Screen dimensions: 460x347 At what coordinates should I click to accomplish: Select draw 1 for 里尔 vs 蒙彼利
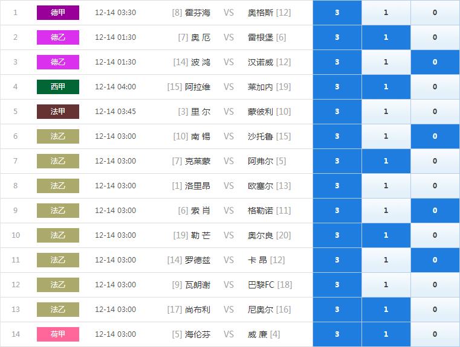[x=386, y=112]
